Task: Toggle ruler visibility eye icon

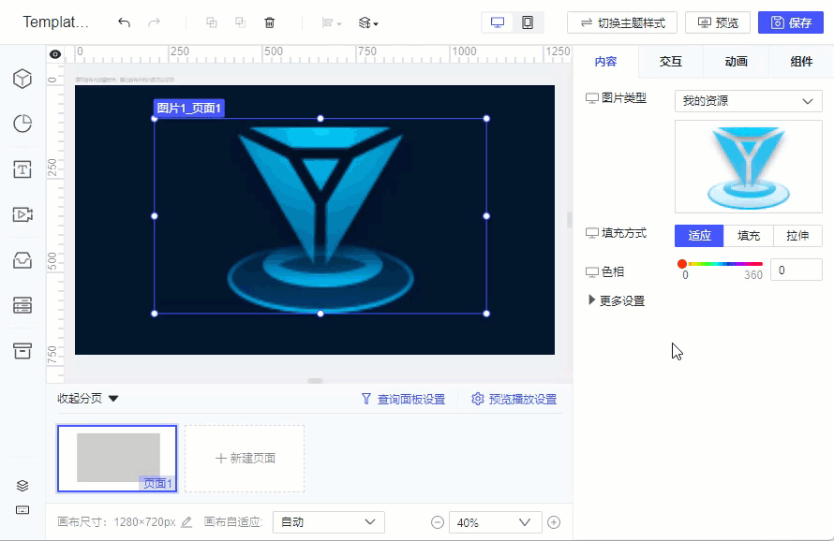Action: (x=54, y=53)
